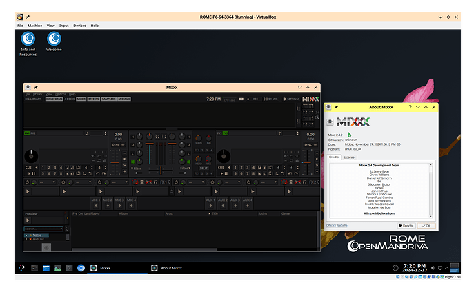Switch to the License tab in About Mixxx

[349, 157]
